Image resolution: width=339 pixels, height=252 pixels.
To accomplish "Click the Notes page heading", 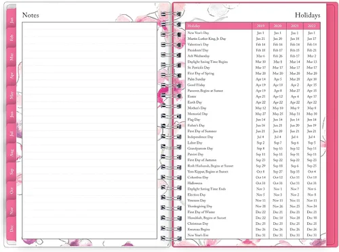I will tap(31, 15).
